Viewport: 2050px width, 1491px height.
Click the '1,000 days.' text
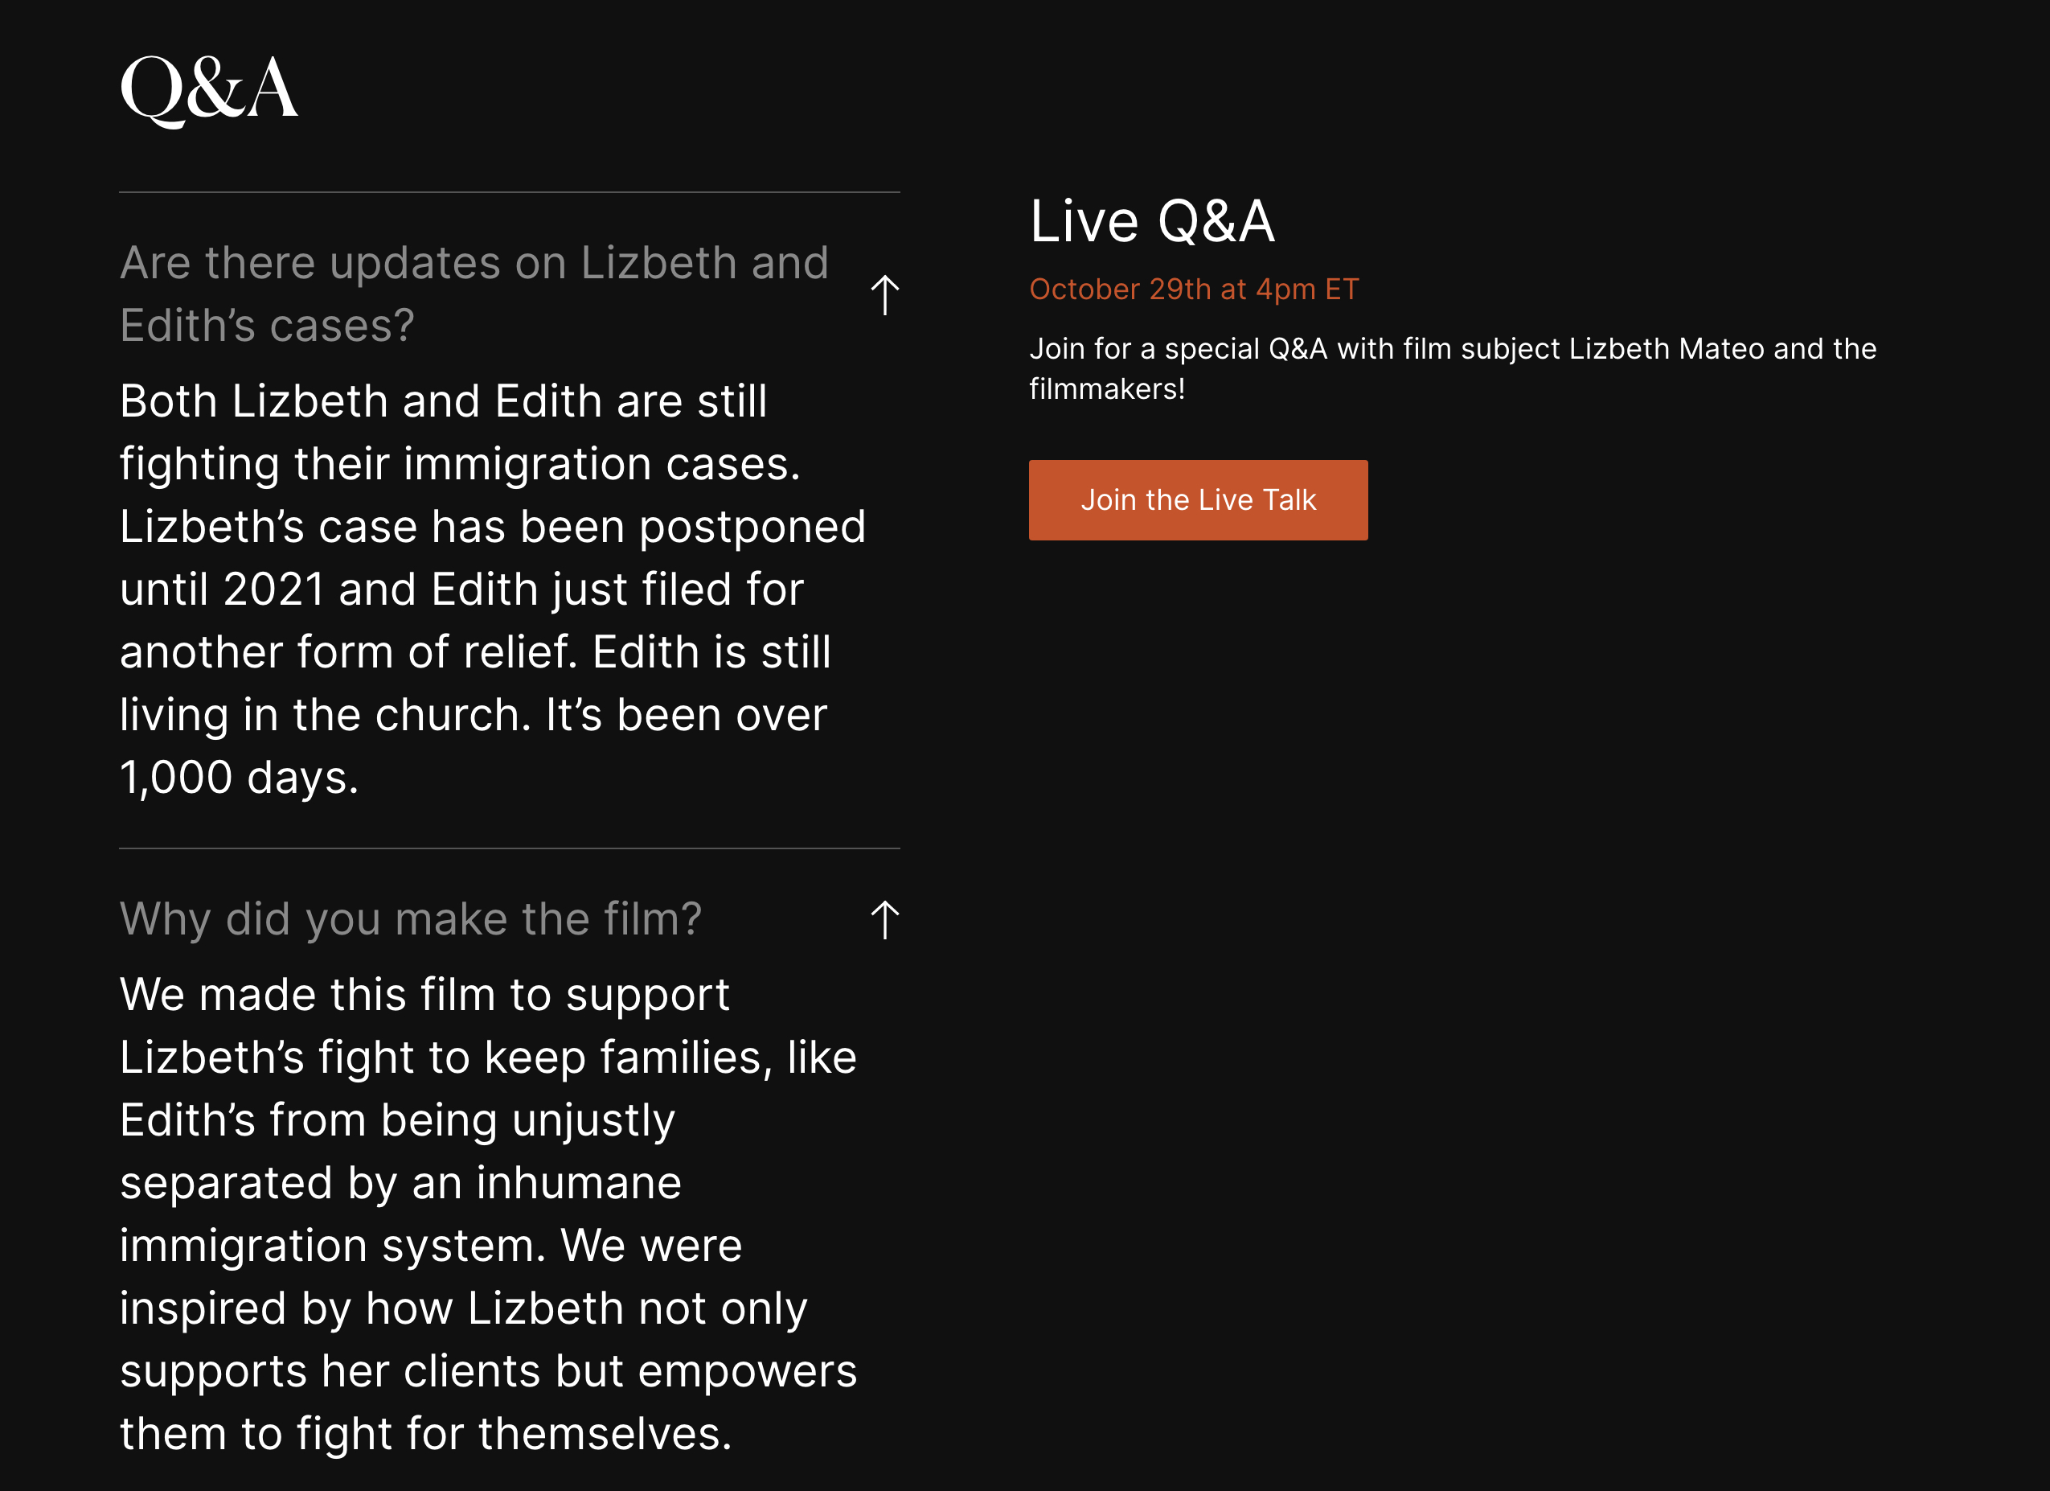click(240, 778)
